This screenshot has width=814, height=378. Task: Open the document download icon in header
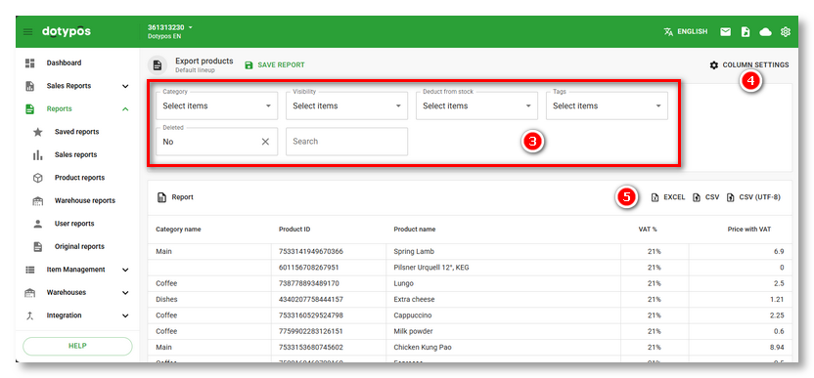[x=746, y=31]
